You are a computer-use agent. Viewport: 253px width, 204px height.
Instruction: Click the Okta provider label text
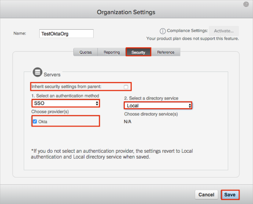point(43,122)
